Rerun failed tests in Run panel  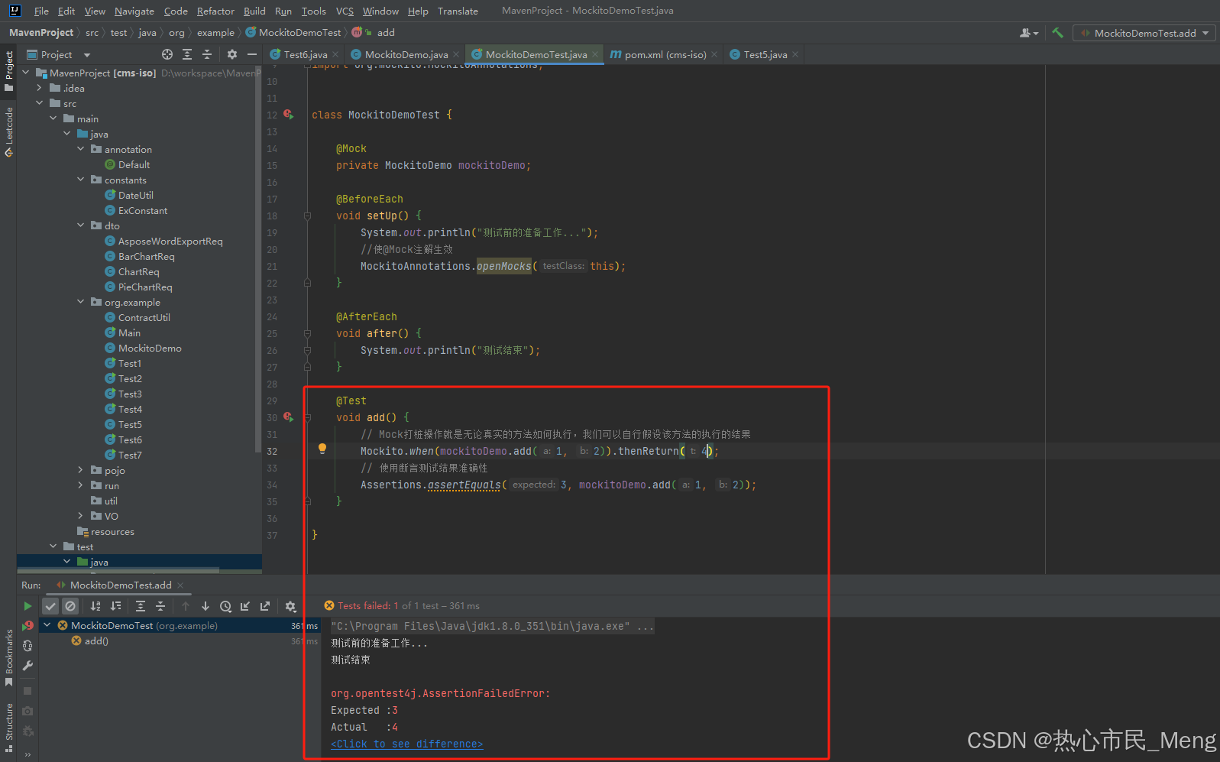[28, 626]
